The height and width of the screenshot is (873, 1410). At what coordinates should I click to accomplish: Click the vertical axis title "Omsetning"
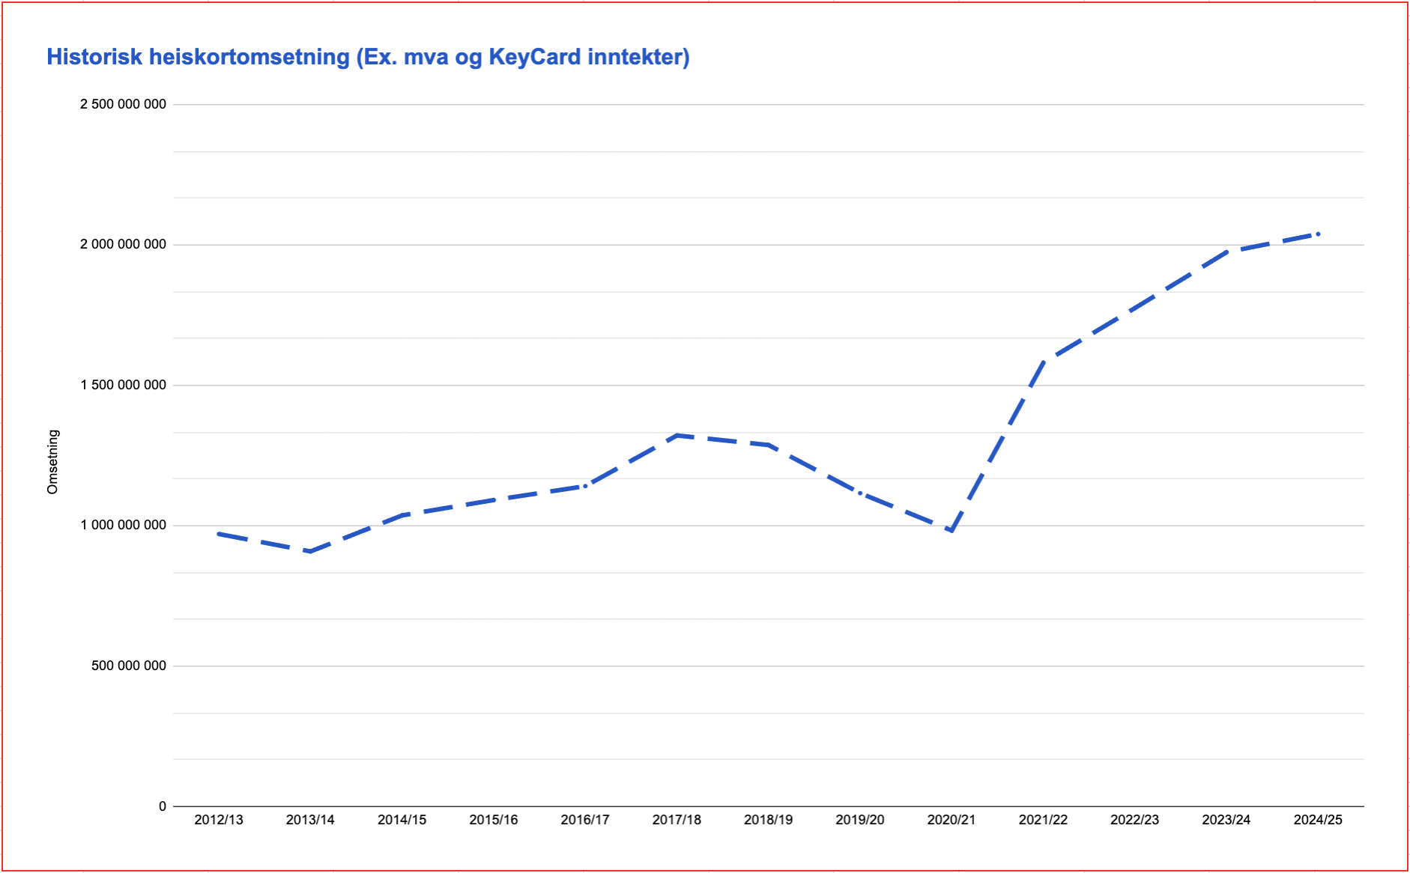click(52, 462)
